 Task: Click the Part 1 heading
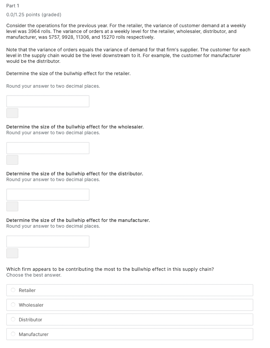(x=13, y=6)
